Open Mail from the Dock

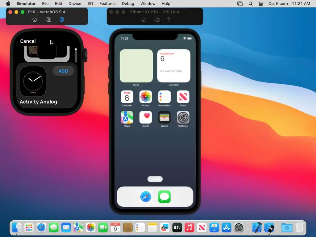[66, 228]
